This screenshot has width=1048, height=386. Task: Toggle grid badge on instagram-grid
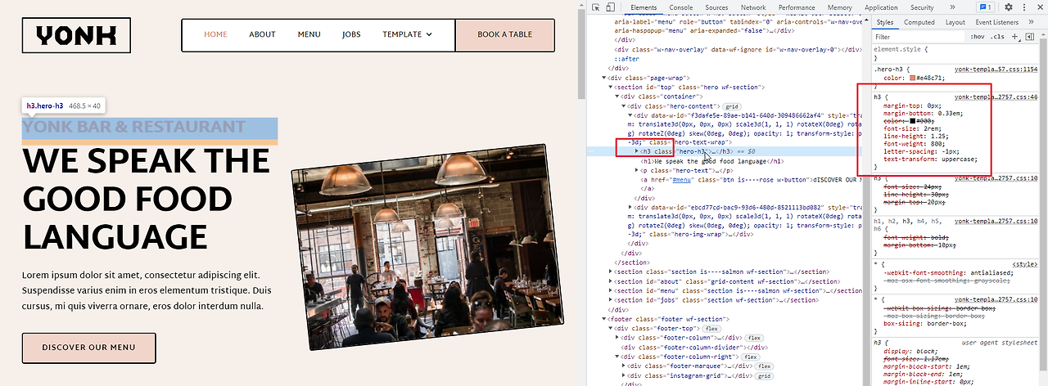(765, 375)
